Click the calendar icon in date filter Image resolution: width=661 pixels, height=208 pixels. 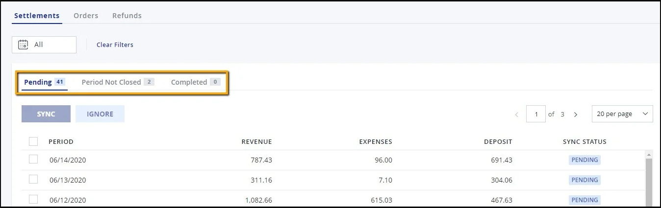click(x=23, y=45)
